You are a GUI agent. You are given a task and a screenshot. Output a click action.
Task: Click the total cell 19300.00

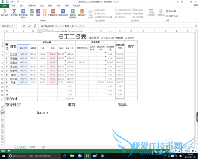pos(70,99)
